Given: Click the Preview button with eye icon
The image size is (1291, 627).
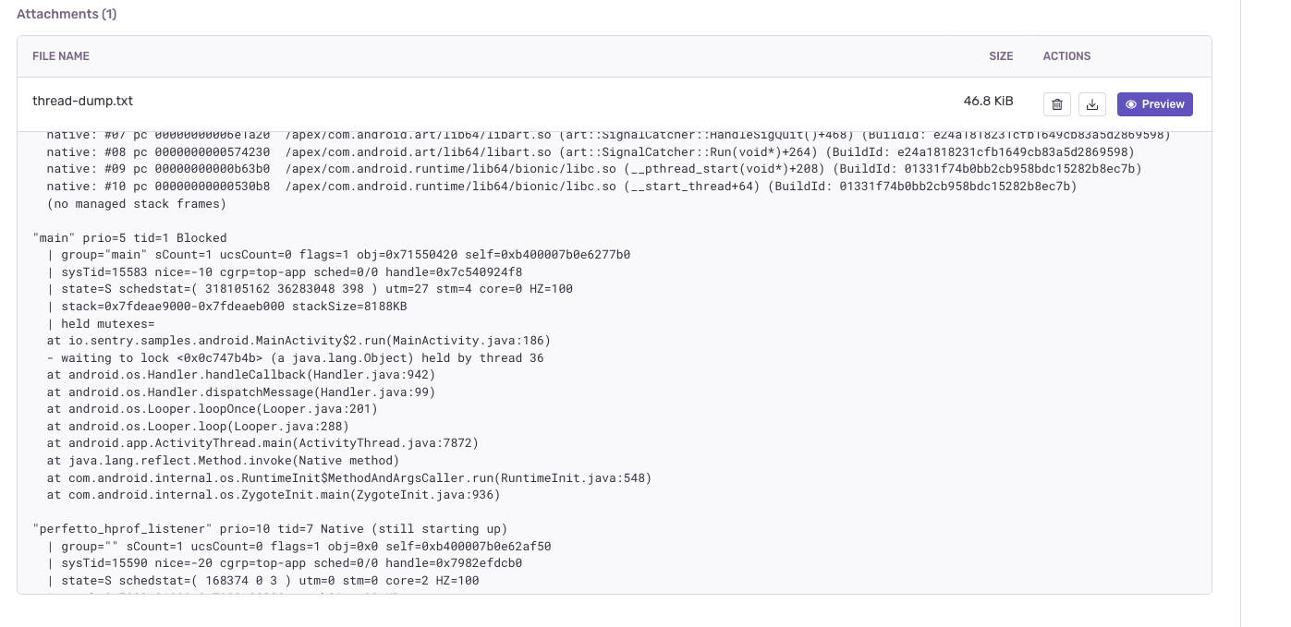Looking at the screenshot, I should [1154, 104].
